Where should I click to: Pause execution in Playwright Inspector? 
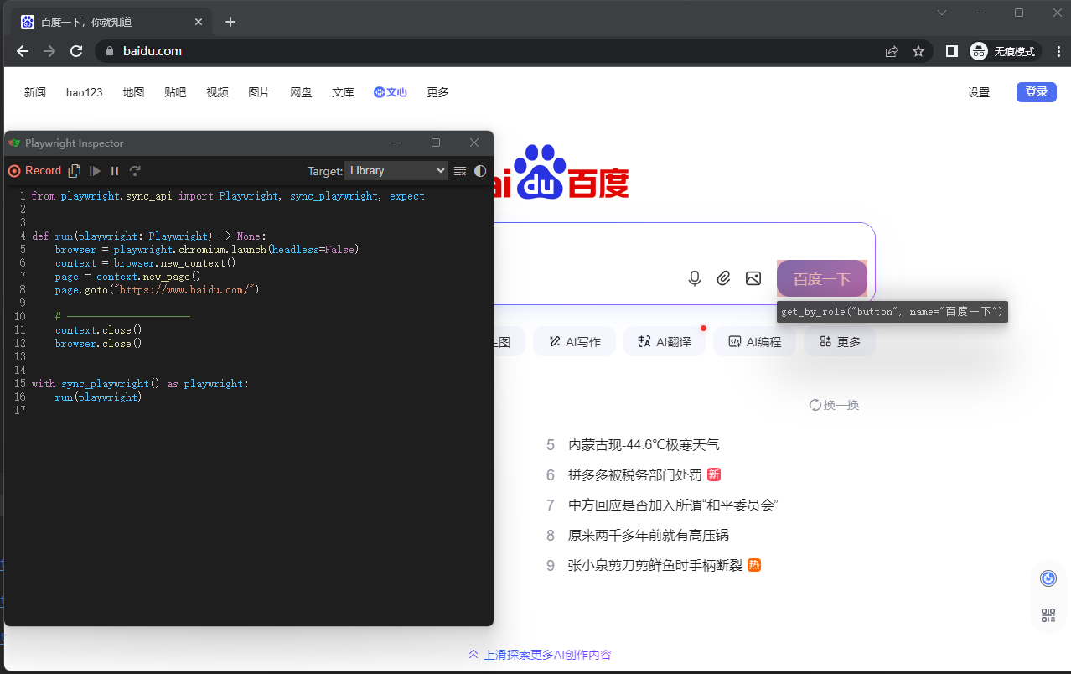pyautogui.click(x=115, y=170)
